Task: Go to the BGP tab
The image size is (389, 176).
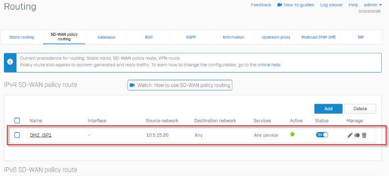Action: click(x=149, y=37)
